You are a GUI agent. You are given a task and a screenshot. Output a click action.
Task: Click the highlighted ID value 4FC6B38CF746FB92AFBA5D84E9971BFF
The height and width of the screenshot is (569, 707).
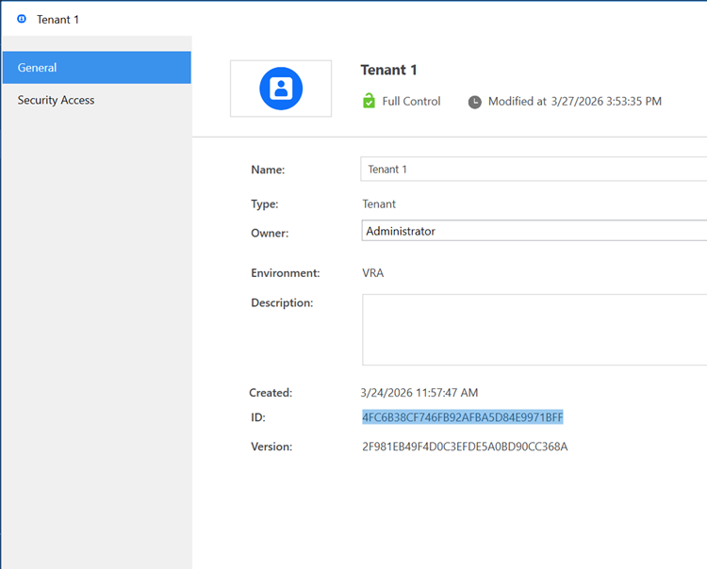click(x=463, y=417)
